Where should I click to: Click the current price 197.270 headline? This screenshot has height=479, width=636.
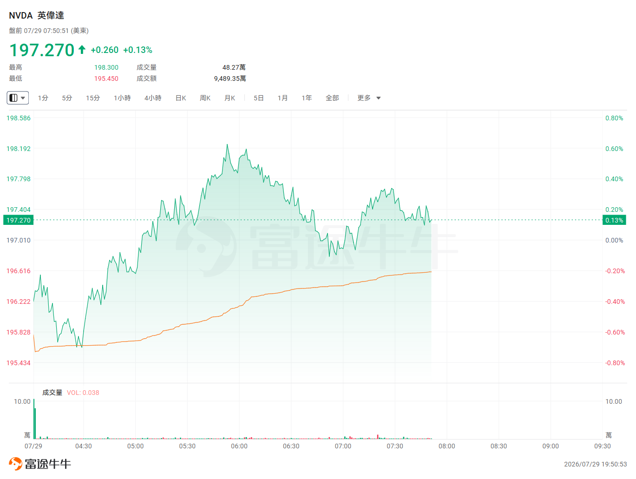tap(42, 50)
